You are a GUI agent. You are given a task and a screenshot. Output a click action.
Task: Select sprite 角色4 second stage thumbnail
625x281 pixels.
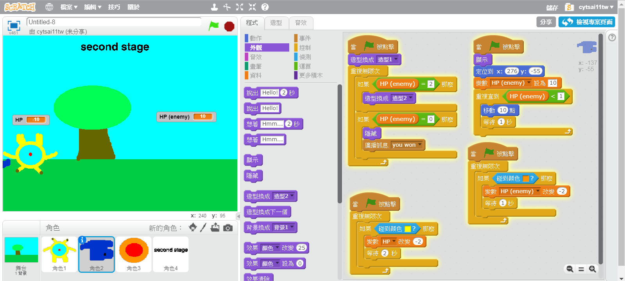click(x=171, y=254)
